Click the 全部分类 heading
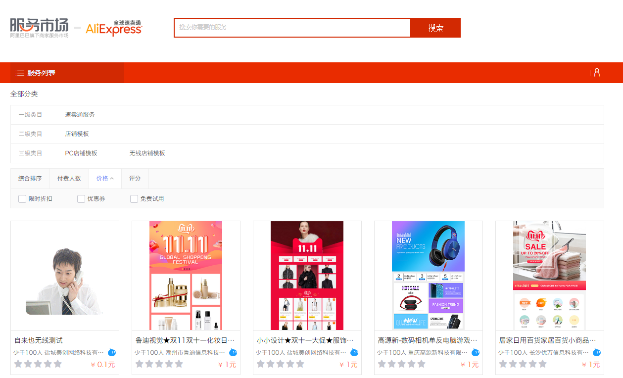Screen dimensions: 623x378 (x=24, y=94)
